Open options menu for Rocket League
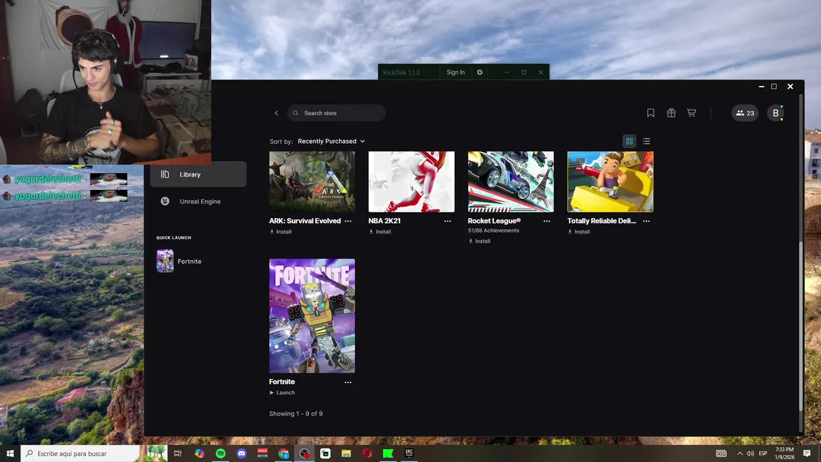This screenshot has height=462, width=821. tap(546, 221)
